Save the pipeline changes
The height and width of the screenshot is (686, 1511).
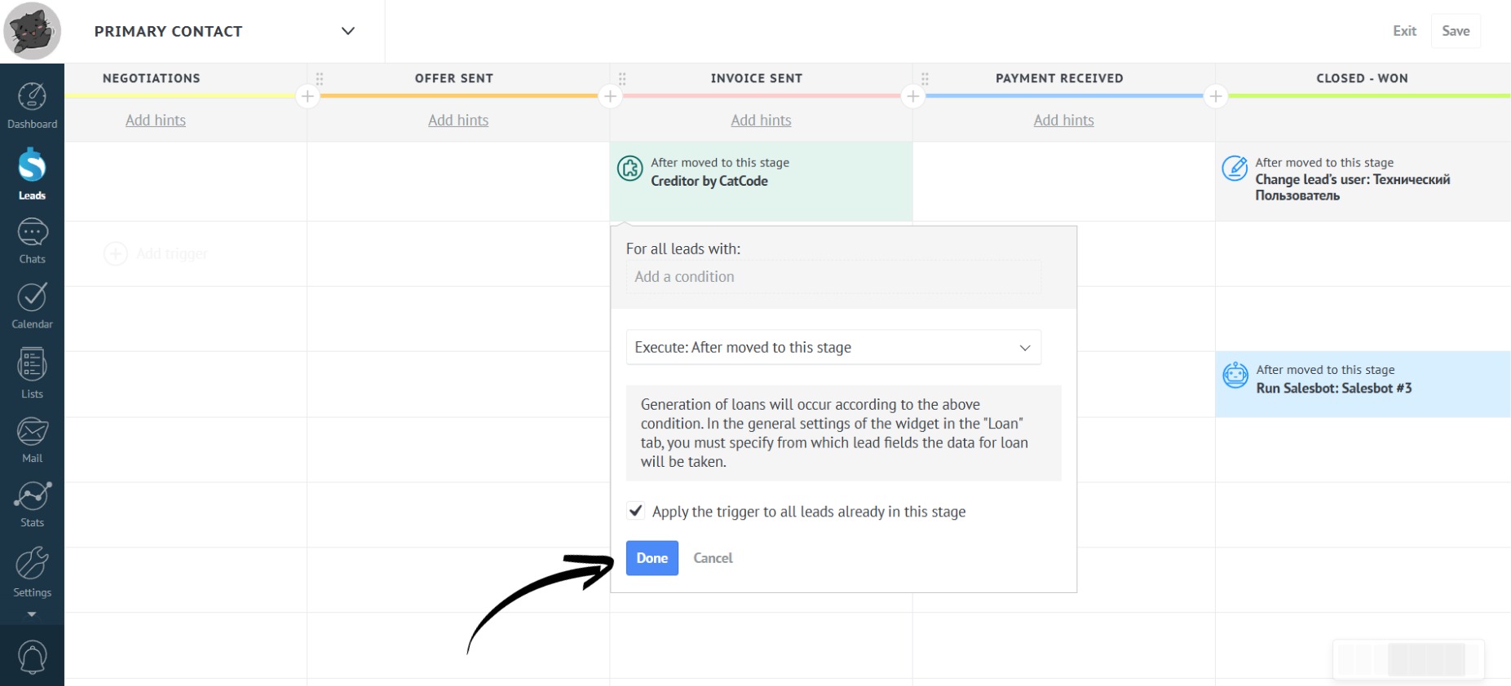click(x=1456, y=31)
